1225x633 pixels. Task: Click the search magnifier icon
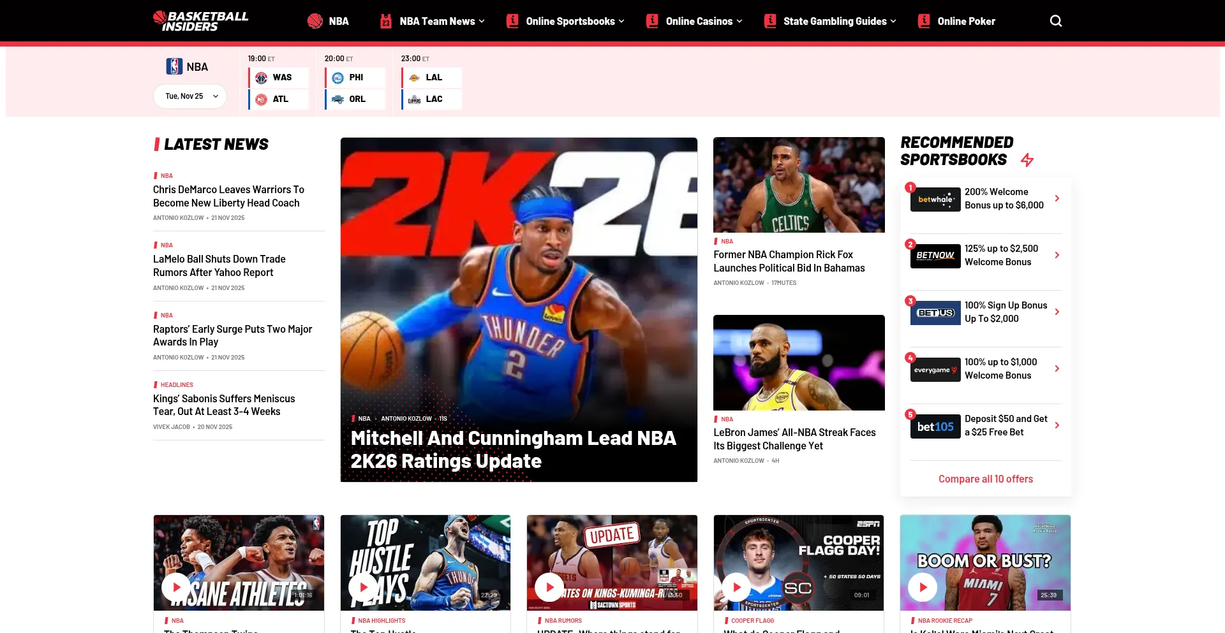1056,21
